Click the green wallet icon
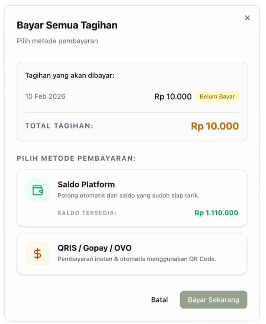The image size is (266, 324). [37, 190]
